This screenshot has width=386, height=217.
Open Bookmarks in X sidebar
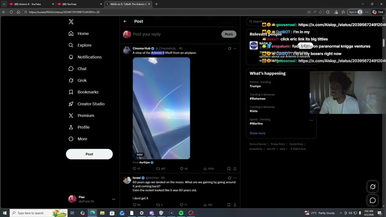tap(84, 92)
